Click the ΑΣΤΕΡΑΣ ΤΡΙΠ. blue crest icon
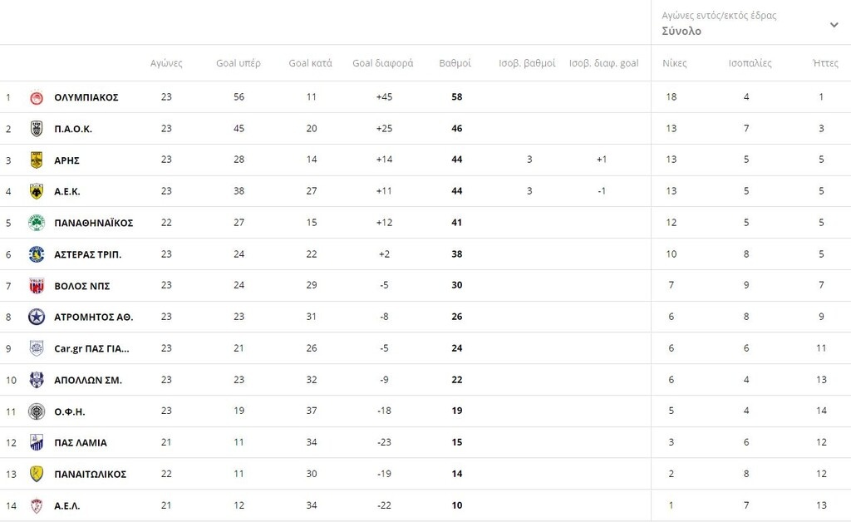Viewport: 851px width, 522px height. [37, 254]
